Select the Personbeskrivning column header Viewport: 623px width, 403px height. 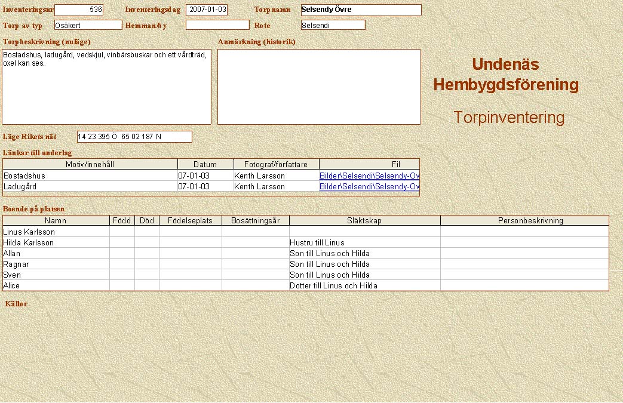coord(524,220)
